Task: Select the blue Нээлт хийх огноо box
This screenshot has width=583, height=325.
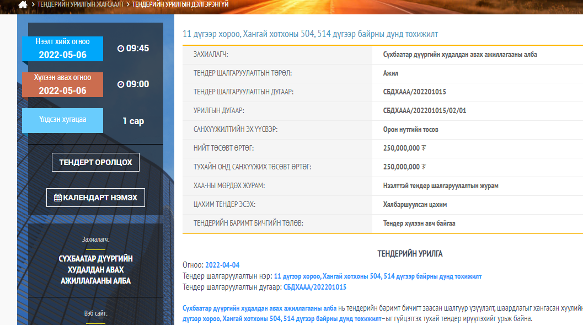Action: point(62,49)
